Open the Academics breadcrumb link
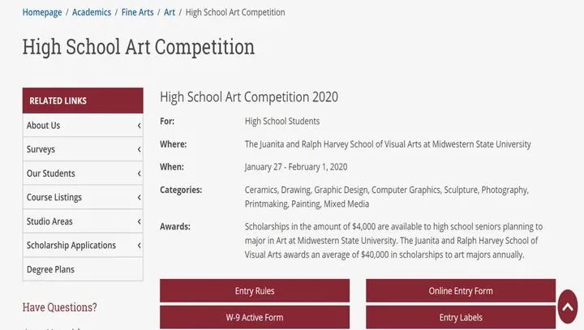The width and height of the screenshot is (584, 330). coord(92,12)
